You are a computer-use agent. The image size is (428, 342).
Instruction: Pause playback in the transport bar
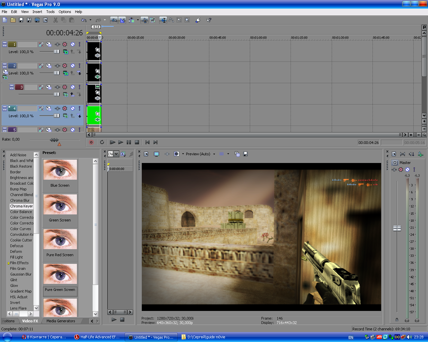tap(129, 142)
